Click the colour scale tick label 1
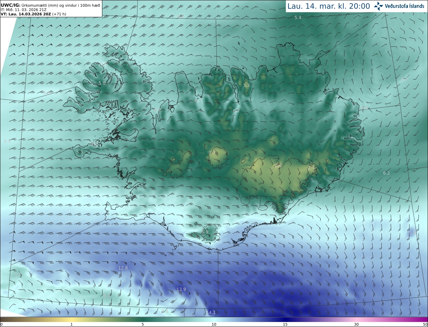428x327 pixels. (72, 324)
